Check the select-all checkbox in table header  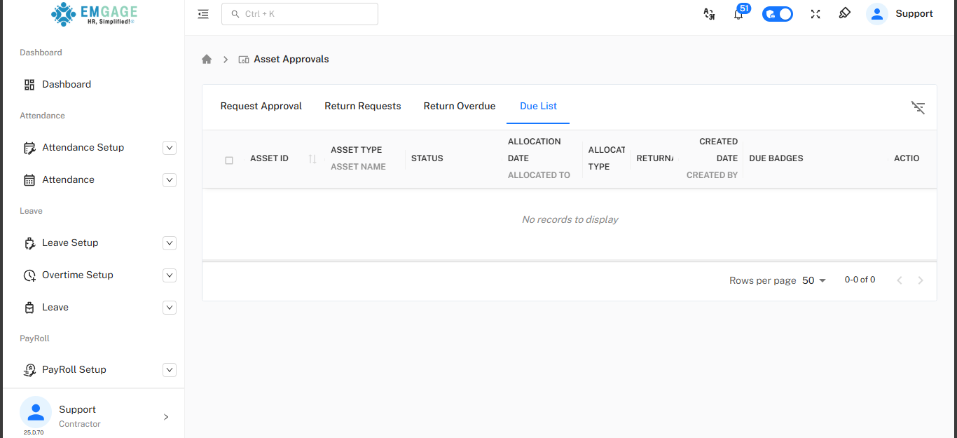(229, 160)
